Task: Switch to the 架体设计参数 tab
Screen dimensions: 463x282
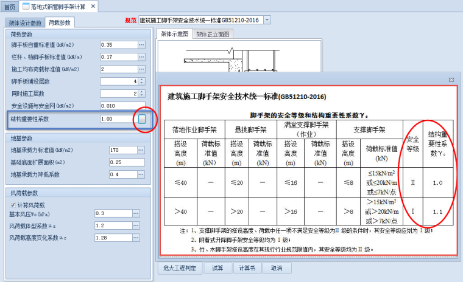Action: [25, 23]
